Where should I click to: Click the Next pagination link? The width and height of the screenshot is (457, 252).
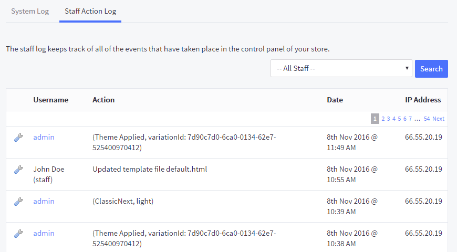(439, 119)
